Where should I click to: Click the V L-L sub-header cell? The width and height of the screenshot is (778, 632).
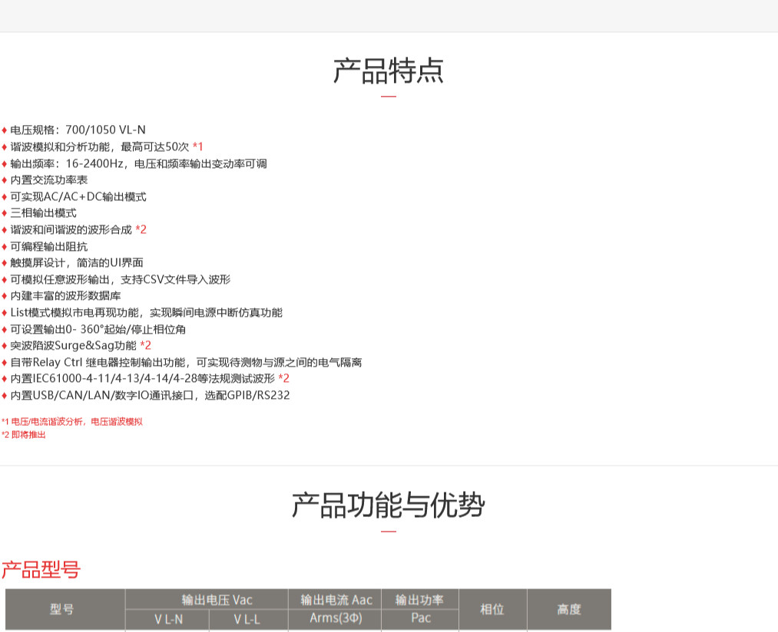[247, 620]
